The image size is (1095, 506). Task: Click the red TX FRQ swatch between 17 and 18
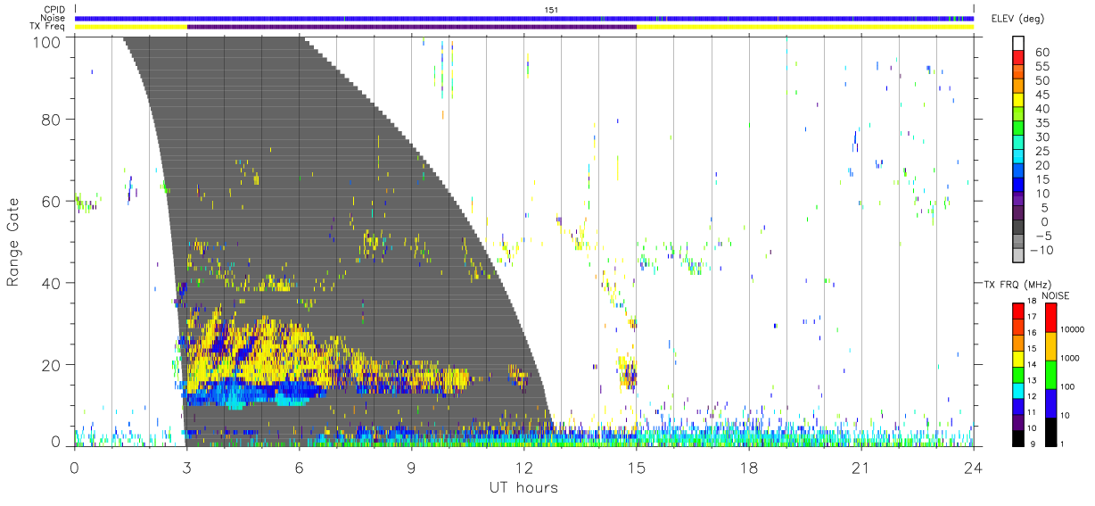(x=1017, y=311)
